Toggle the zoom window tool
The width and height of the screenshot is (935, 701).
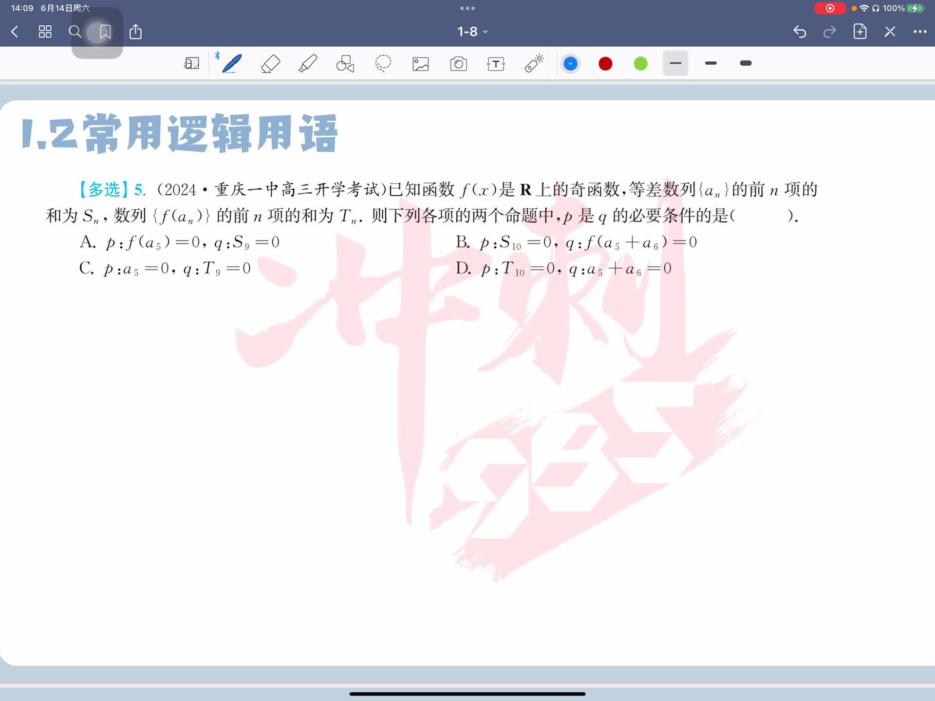coord(191,64)
